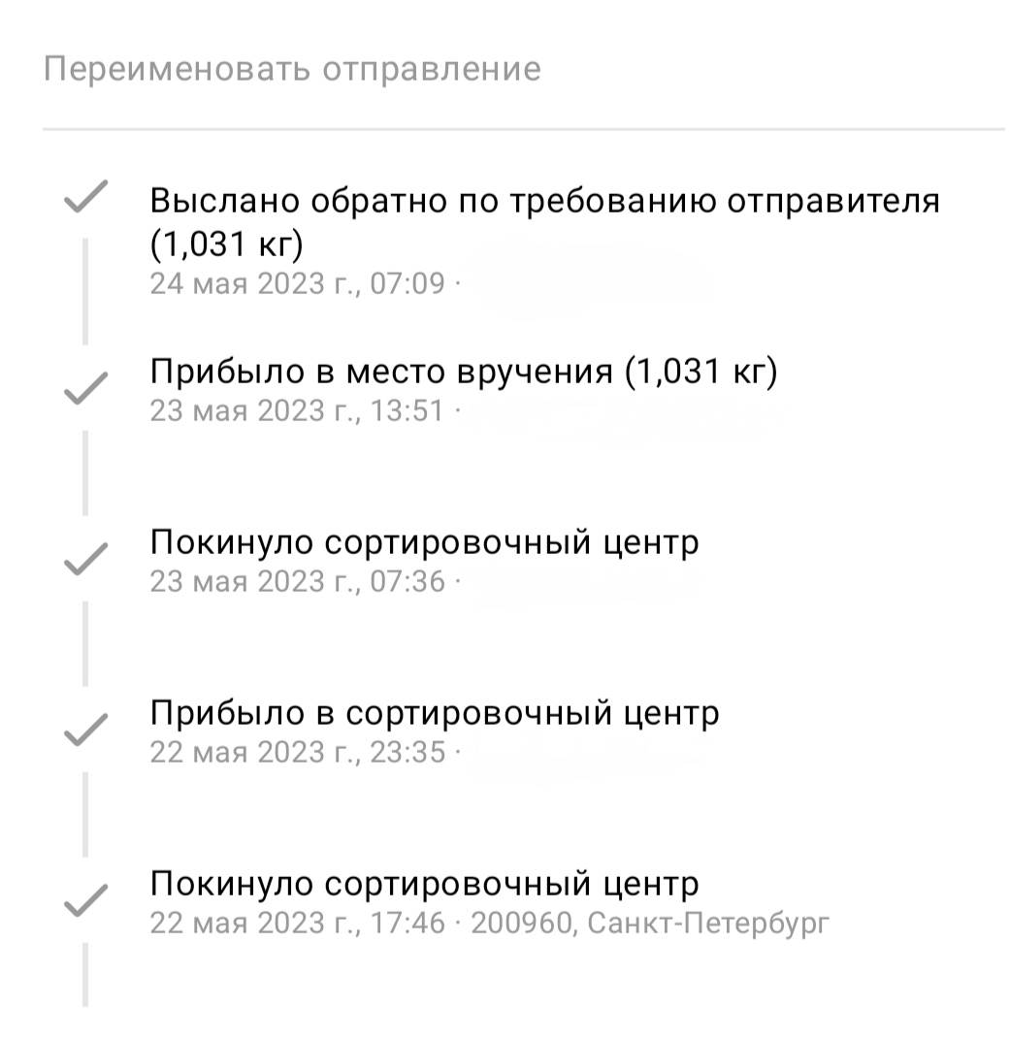The height and width of the screenshot is (1039, 1010).
Task: Click timeline connector below 'Прибыло в место вручения'
Action: 85,473
